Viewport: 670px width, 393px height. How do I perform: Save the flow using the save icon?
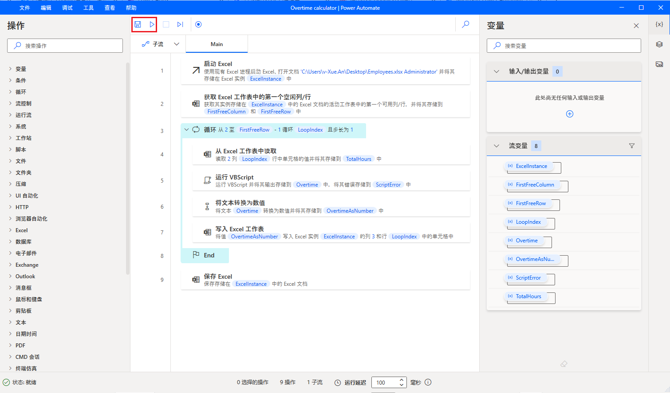click(x=138, y=24)
